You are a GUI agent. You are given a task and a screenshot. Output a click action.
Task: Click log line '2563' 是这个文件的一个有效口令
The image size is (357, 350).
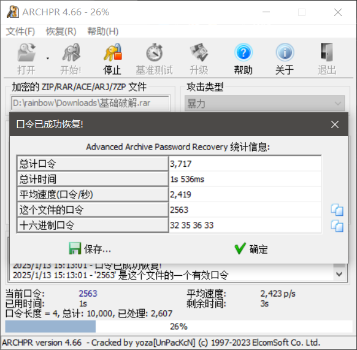tap(120, 275)
